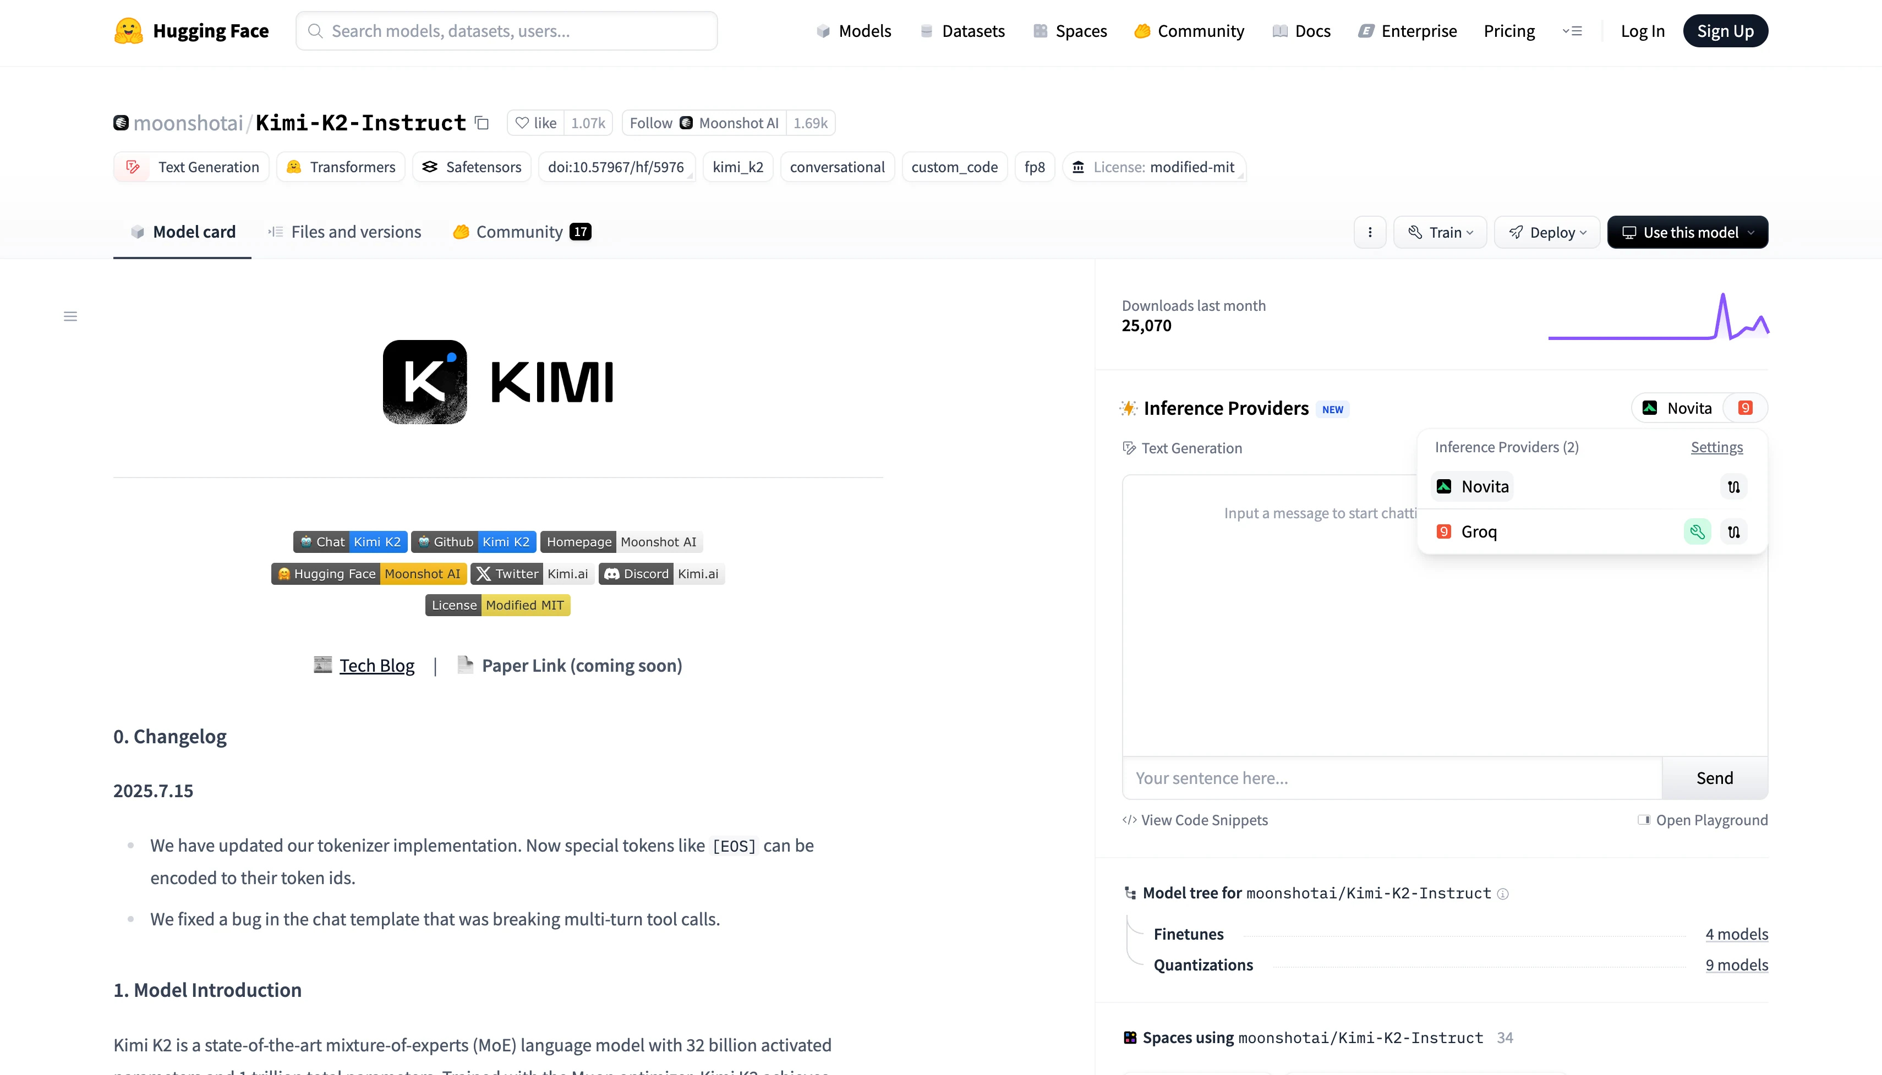Focus the search models input field
The image size is (1882, 1075).
point(506,31)
